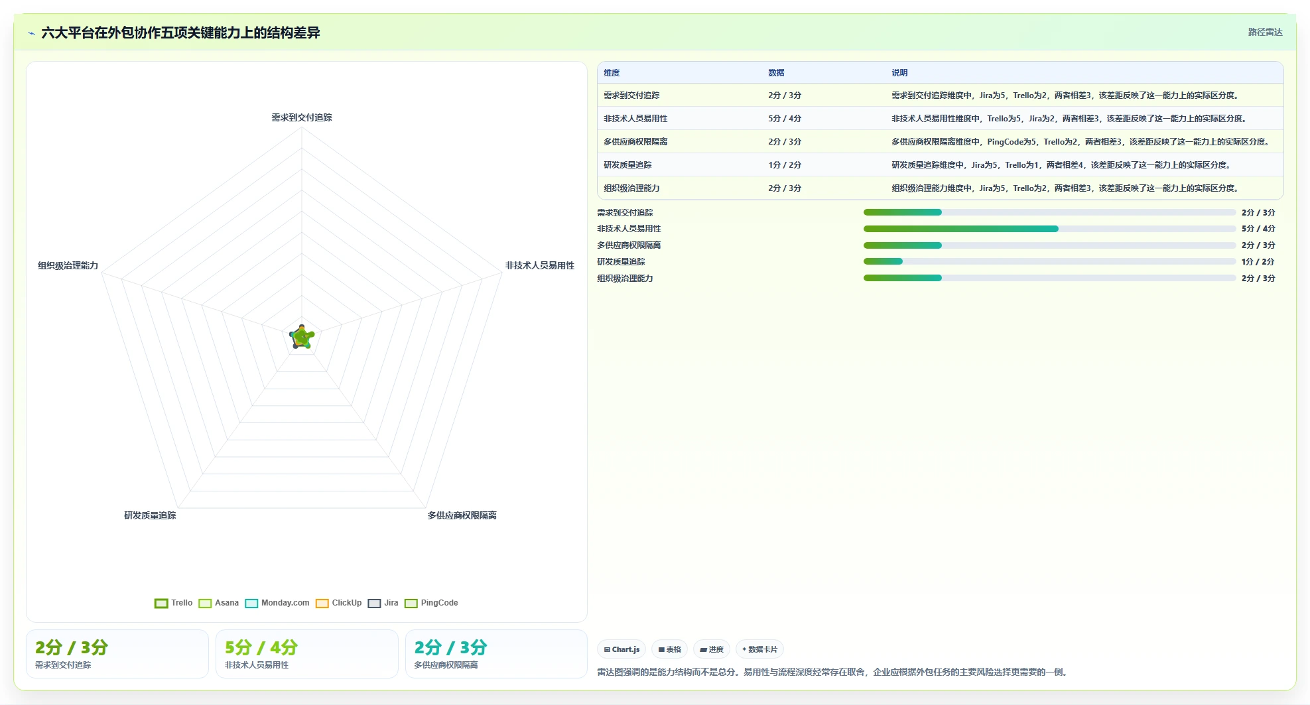Click progress bar for 需求到交付追踪
The height and width of the screenshot is (705, 1310).
pyautogui.click(x=1049, y=212)
